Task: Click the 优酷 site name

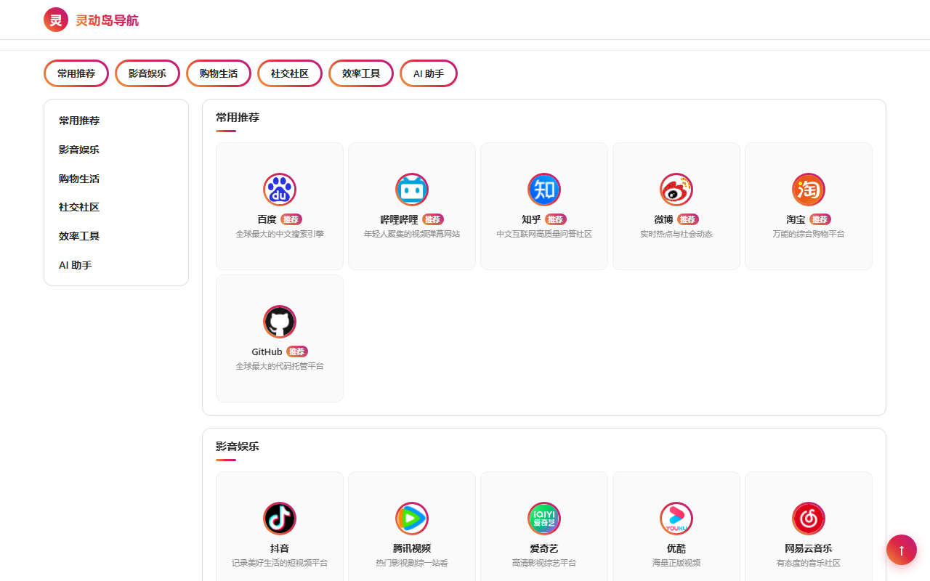Action: (x=676, y=548)
